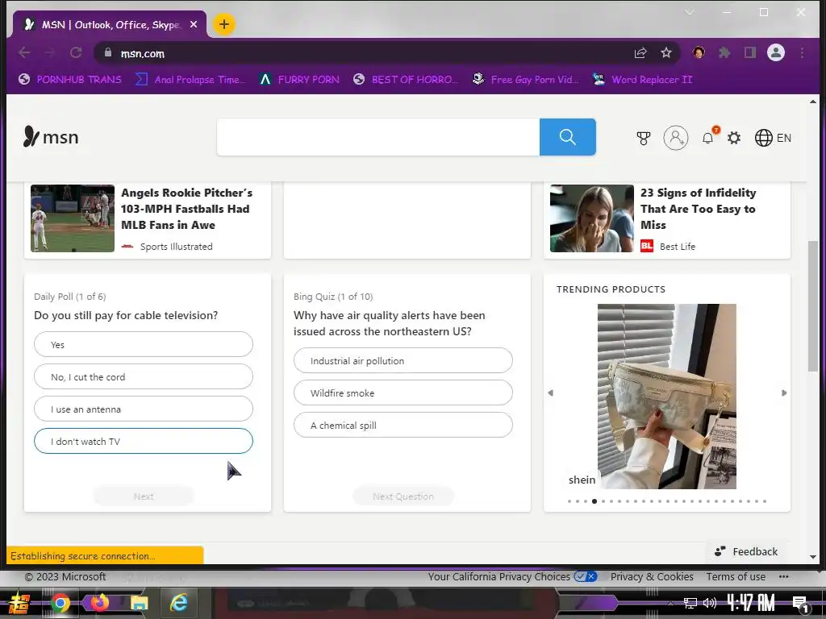Open the Extensions puzzle icon
The height and width of the screenshot is (619, 826).
pyautogui.click(x=724, y=52)
